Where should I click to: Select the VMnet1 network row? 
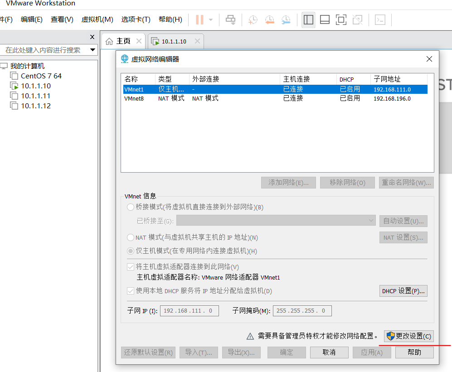(275, 89)
